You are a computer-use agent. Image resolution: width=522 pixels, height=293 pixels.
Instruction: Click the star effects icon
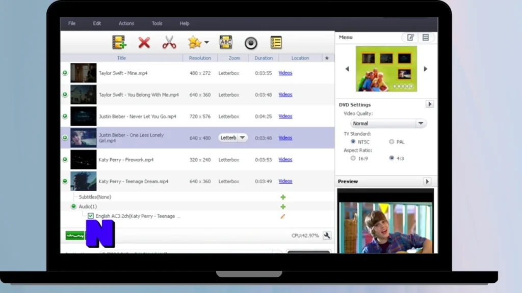[194, 42]
